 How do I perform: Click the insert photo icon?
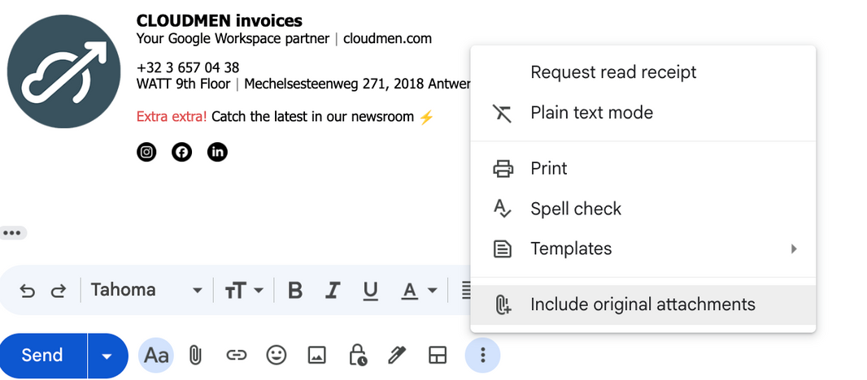(316, 355)
